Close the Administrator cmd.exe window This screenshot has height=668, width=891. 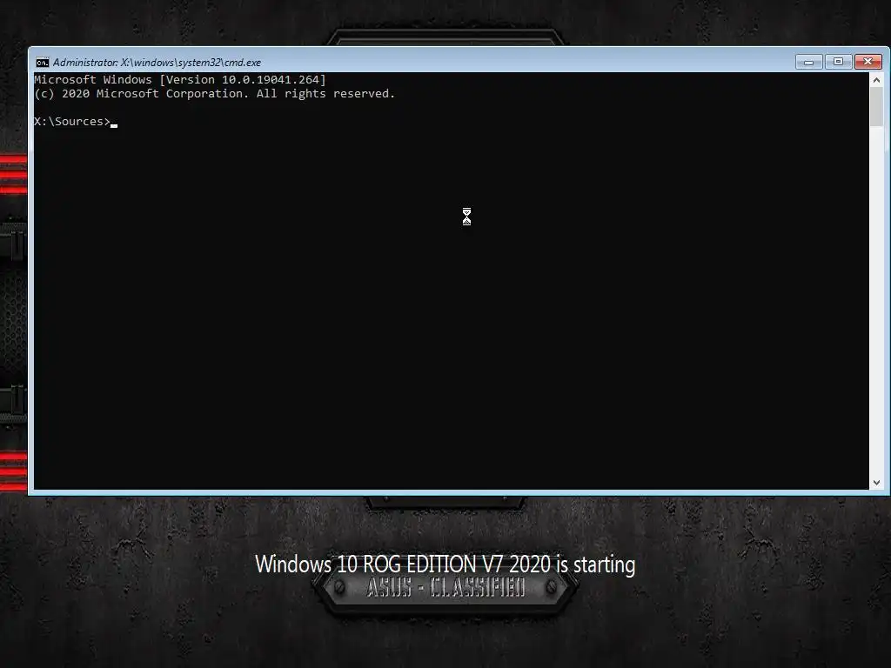tap(868, 62)
